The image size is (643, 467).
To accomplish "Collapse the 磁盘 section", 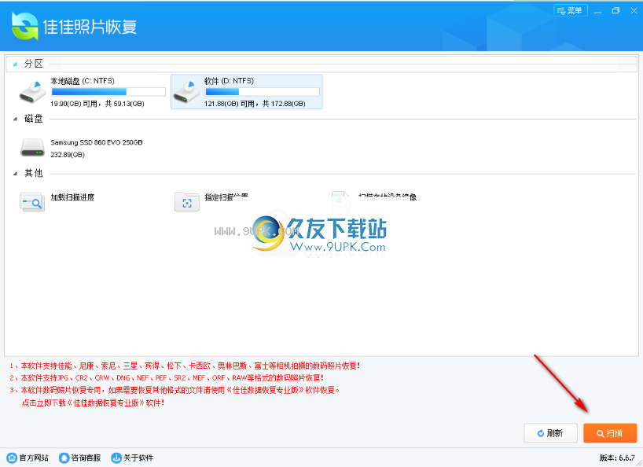I will (15, 119).
